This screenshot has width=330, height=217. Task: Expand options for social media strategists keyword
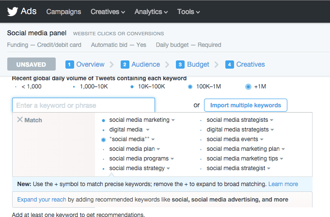[x=272, y=120]
